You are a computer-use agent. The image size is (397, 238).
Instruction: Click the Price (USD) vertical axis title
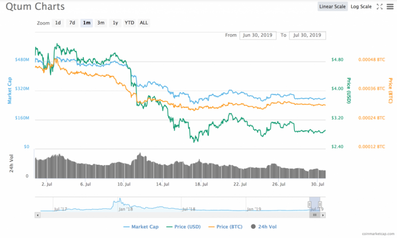[x=348, y=90]
